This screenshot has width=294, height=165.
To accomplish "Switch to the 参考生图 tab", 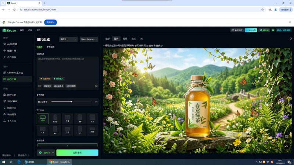I will (51, 47).
